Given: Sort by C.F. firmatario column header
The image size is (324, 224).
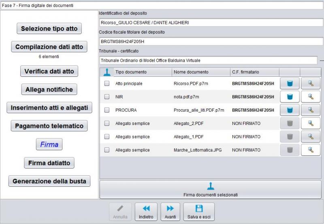Looking at the screenshot, I should coord(255,72).
